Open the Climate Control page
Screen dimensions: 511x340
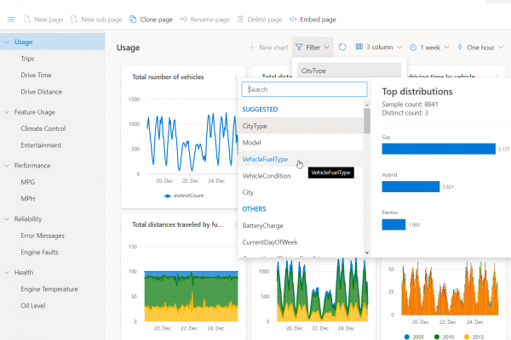pos(43,128)
